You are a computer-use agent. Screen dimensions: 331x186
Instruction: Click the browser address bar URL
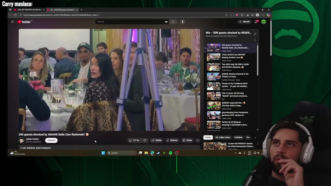coord(61,15)
